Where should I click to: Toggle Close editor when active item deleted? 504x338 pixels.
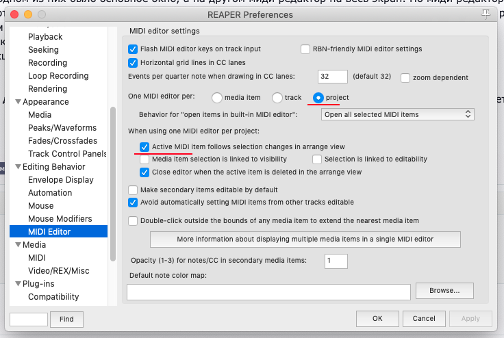(x=144, y=172)
